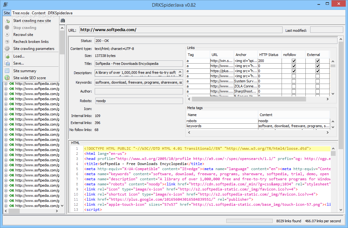Click the Status field showing 200 - OK
Viewport: 348px width, 228px height.
pyautogui.click(x=216, y=41)
